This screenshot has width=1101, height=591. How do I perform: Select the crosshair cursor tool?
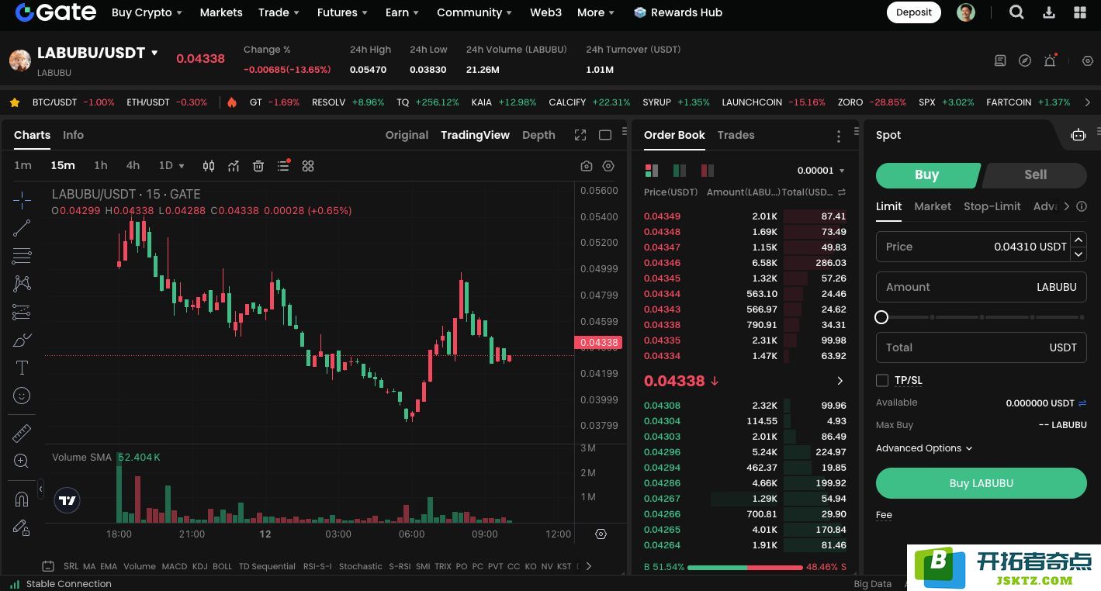[22, 200]
